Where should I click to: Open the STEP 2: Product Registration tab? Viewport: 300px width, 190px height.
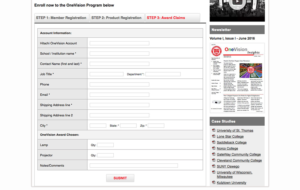coord(117,18)
